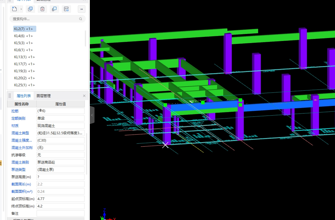The width and height of the screenshot is (335, 220).
Task: Open the 泵送类型 value (混凝土泵)
Action: pos(61,170)
